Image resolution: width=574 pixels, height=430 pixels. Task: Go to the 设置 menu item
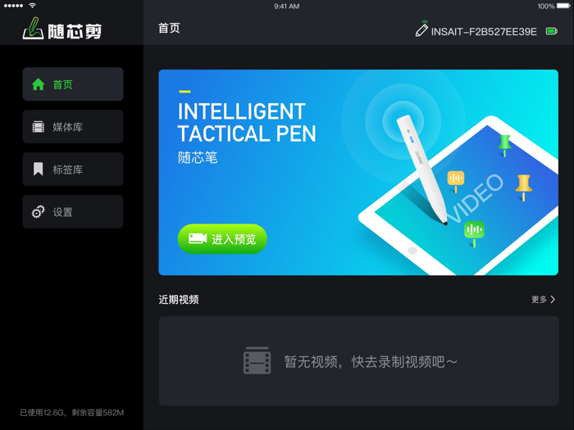(73, 211)
